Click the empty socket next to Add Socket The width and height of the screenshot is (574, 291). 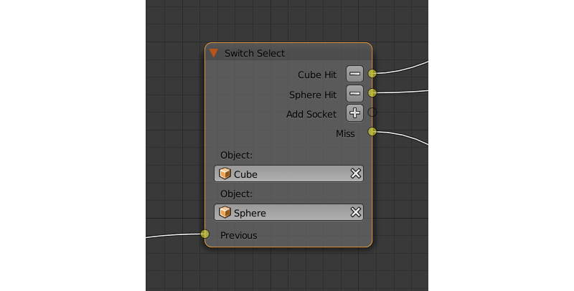(372, 113)
